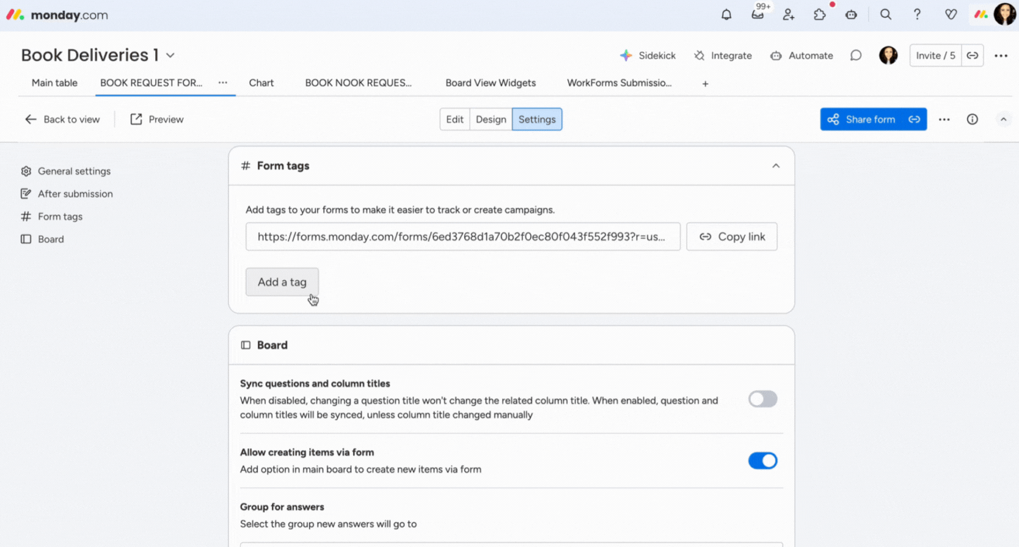Screen dimensions: 1019x547
Task: Open the form Preview
Action: pos(157,119)
